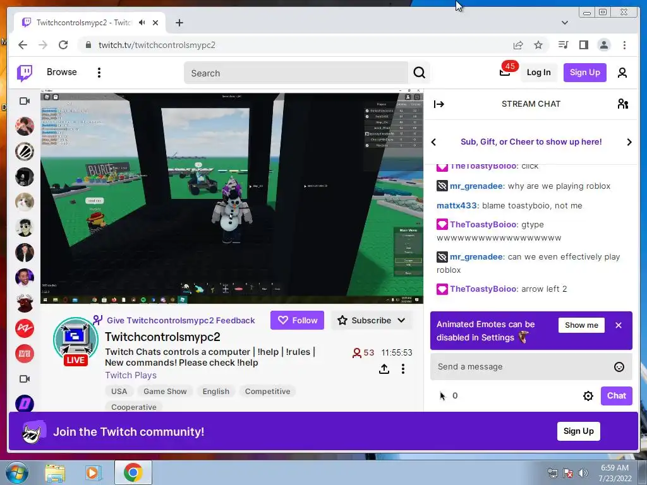Open Chrome three-dot menu

point(624,45)
